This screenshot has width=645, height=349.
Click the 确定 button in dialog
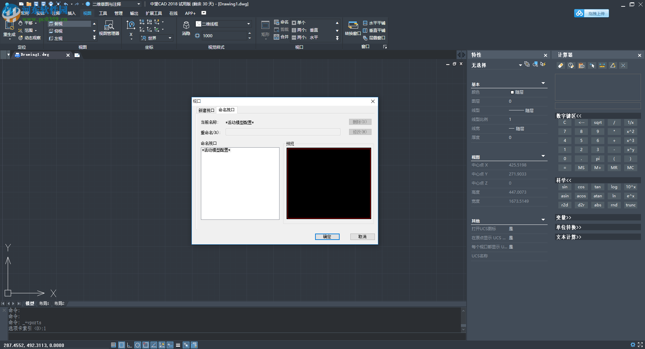(x=327, y=237)
